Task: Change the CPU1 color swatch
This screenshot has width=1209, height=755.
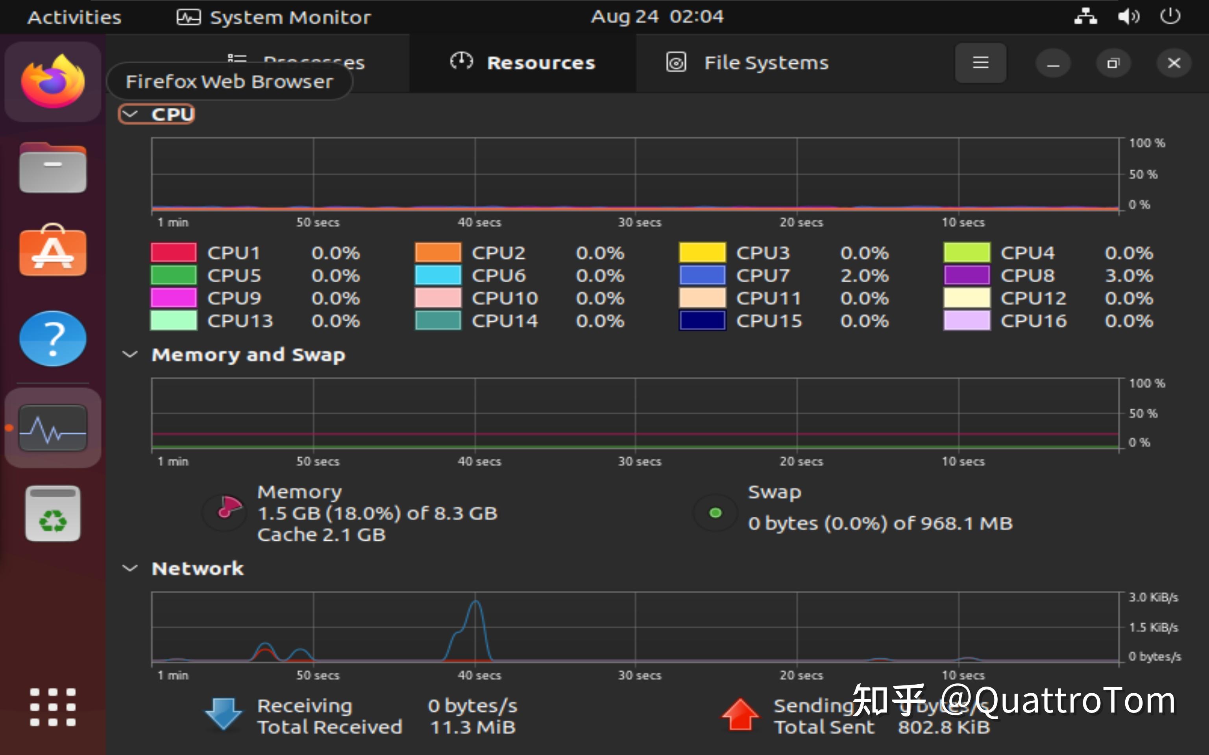Action: (x=173, y=253)
